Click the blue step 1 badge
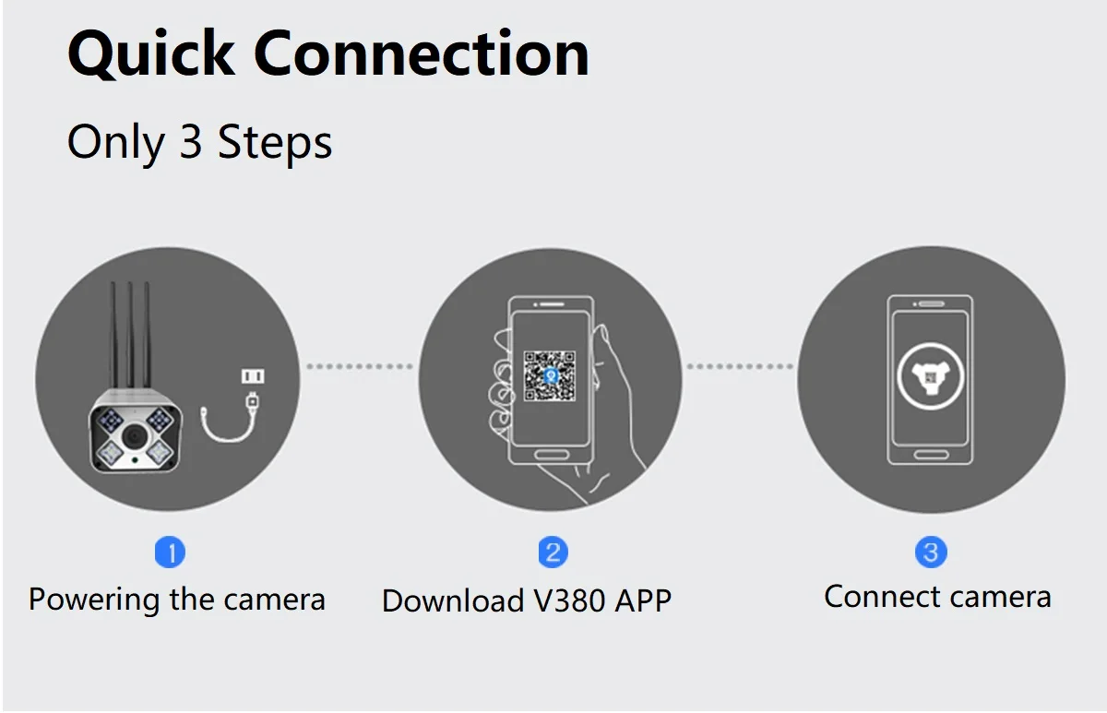Screen dimensions: 1107x713 coord(170,553)
